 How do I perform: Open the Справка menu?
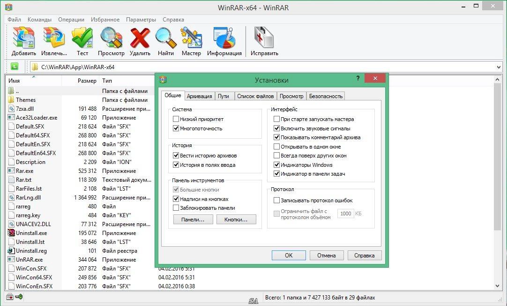(173, 19)
